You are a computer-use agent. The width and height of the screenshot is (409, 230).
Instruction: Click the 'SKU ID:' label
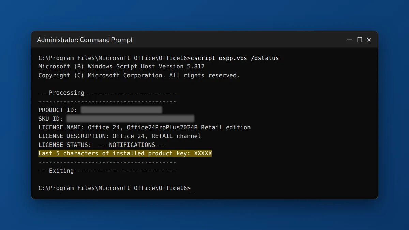point(50,119)
